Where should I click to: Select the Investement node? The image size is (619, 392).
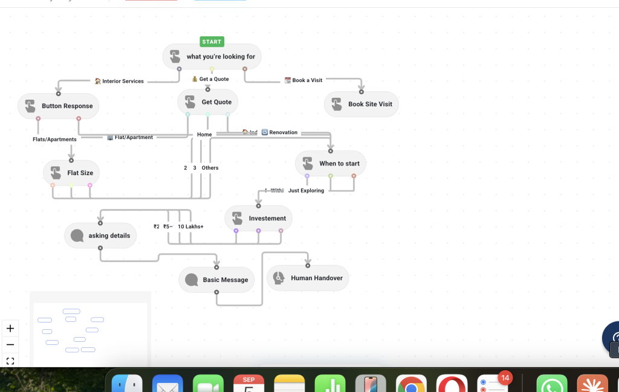coord(259,218)
